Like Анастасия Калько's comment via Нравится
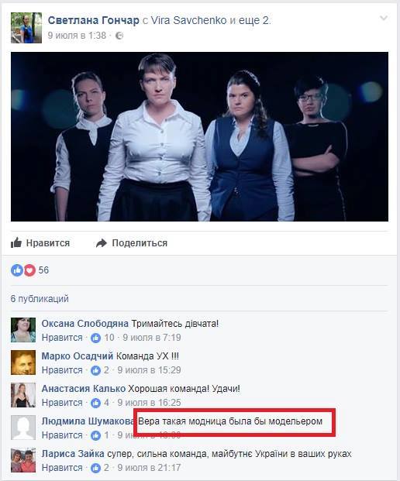 click(62, 403)
